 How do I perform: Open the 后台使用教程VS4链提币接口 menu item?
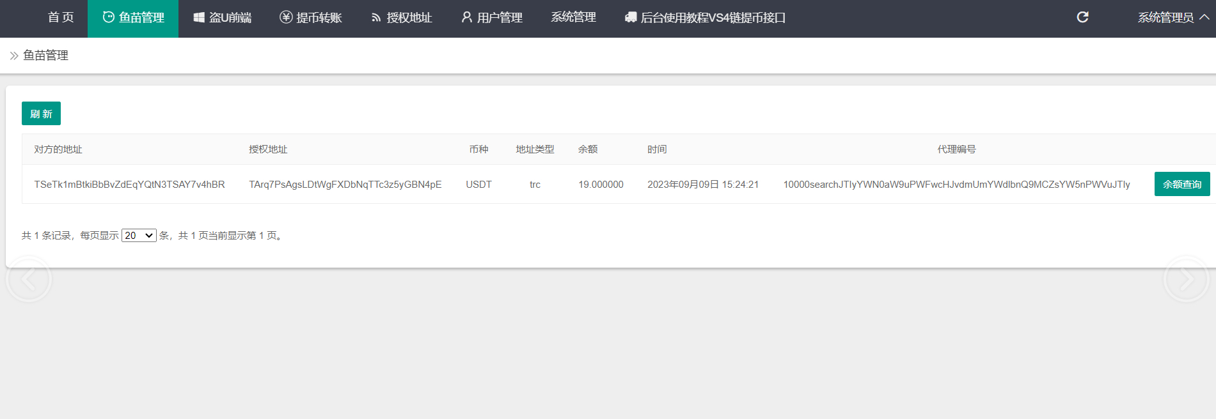click(713, 17)
